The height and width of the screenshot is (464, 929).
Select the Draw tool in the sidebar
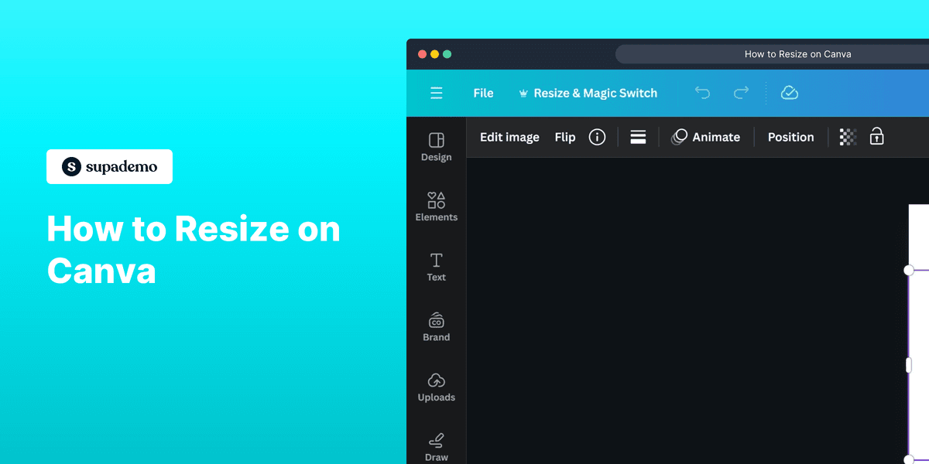(x=436, y=447)
